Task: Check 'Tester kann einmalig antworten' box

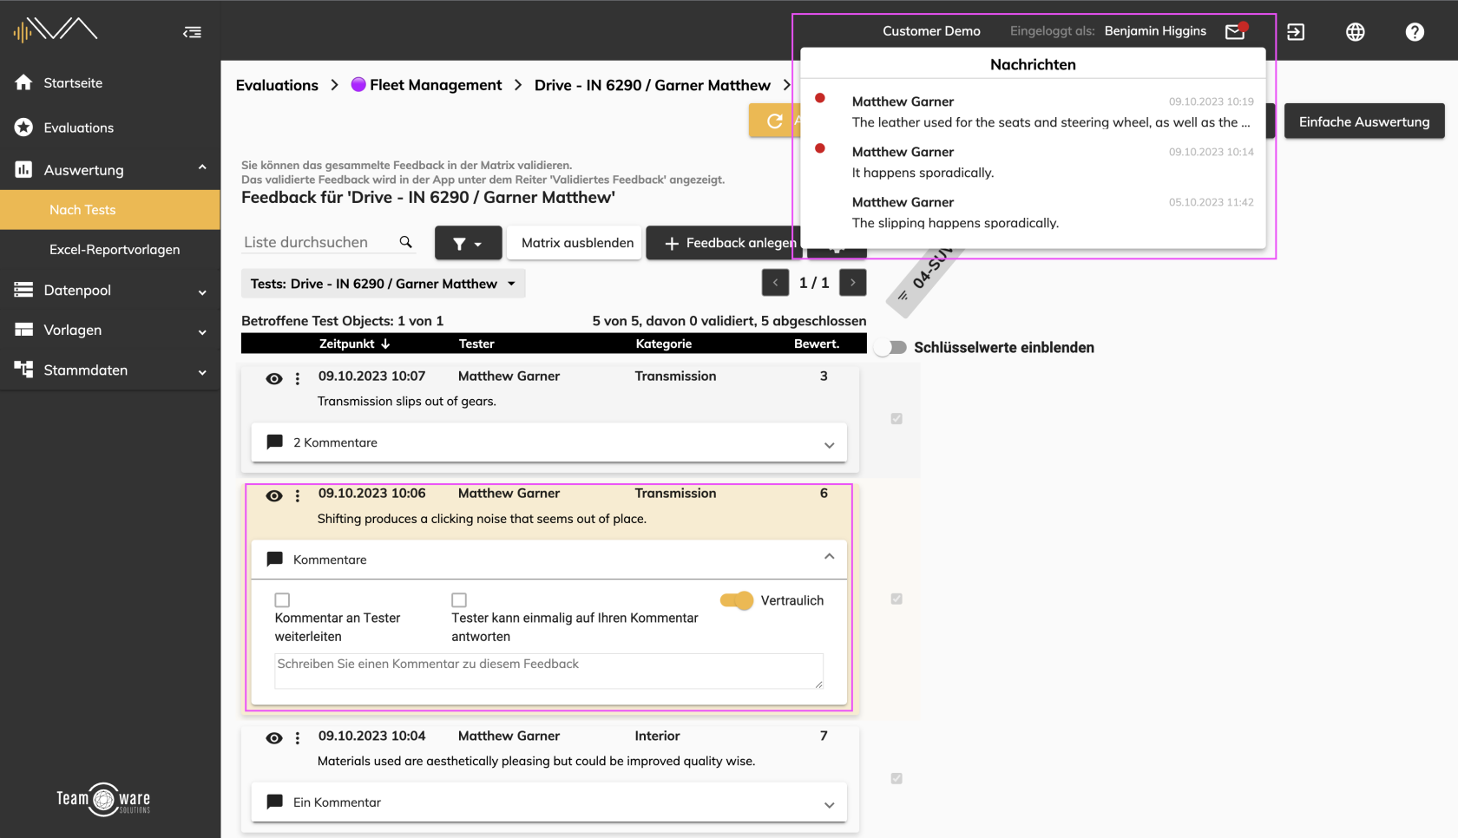Action: coord(459,600)
